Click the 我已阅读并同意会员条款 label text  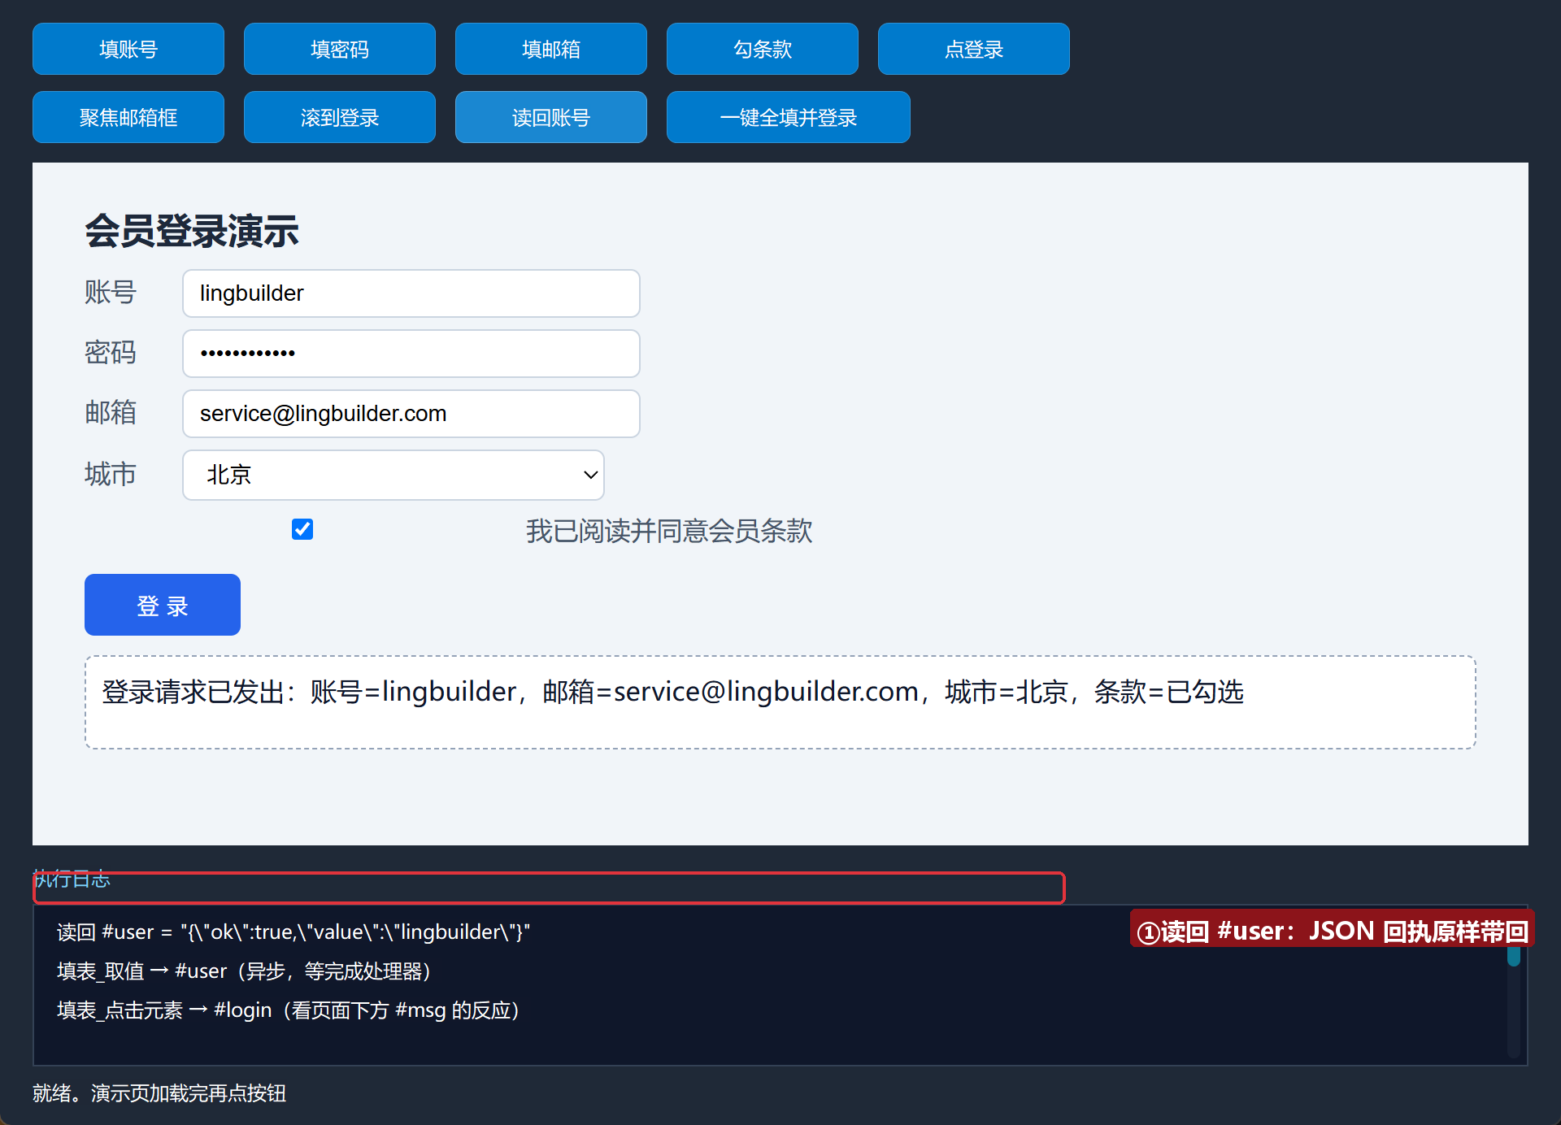[x=669, y=531]
